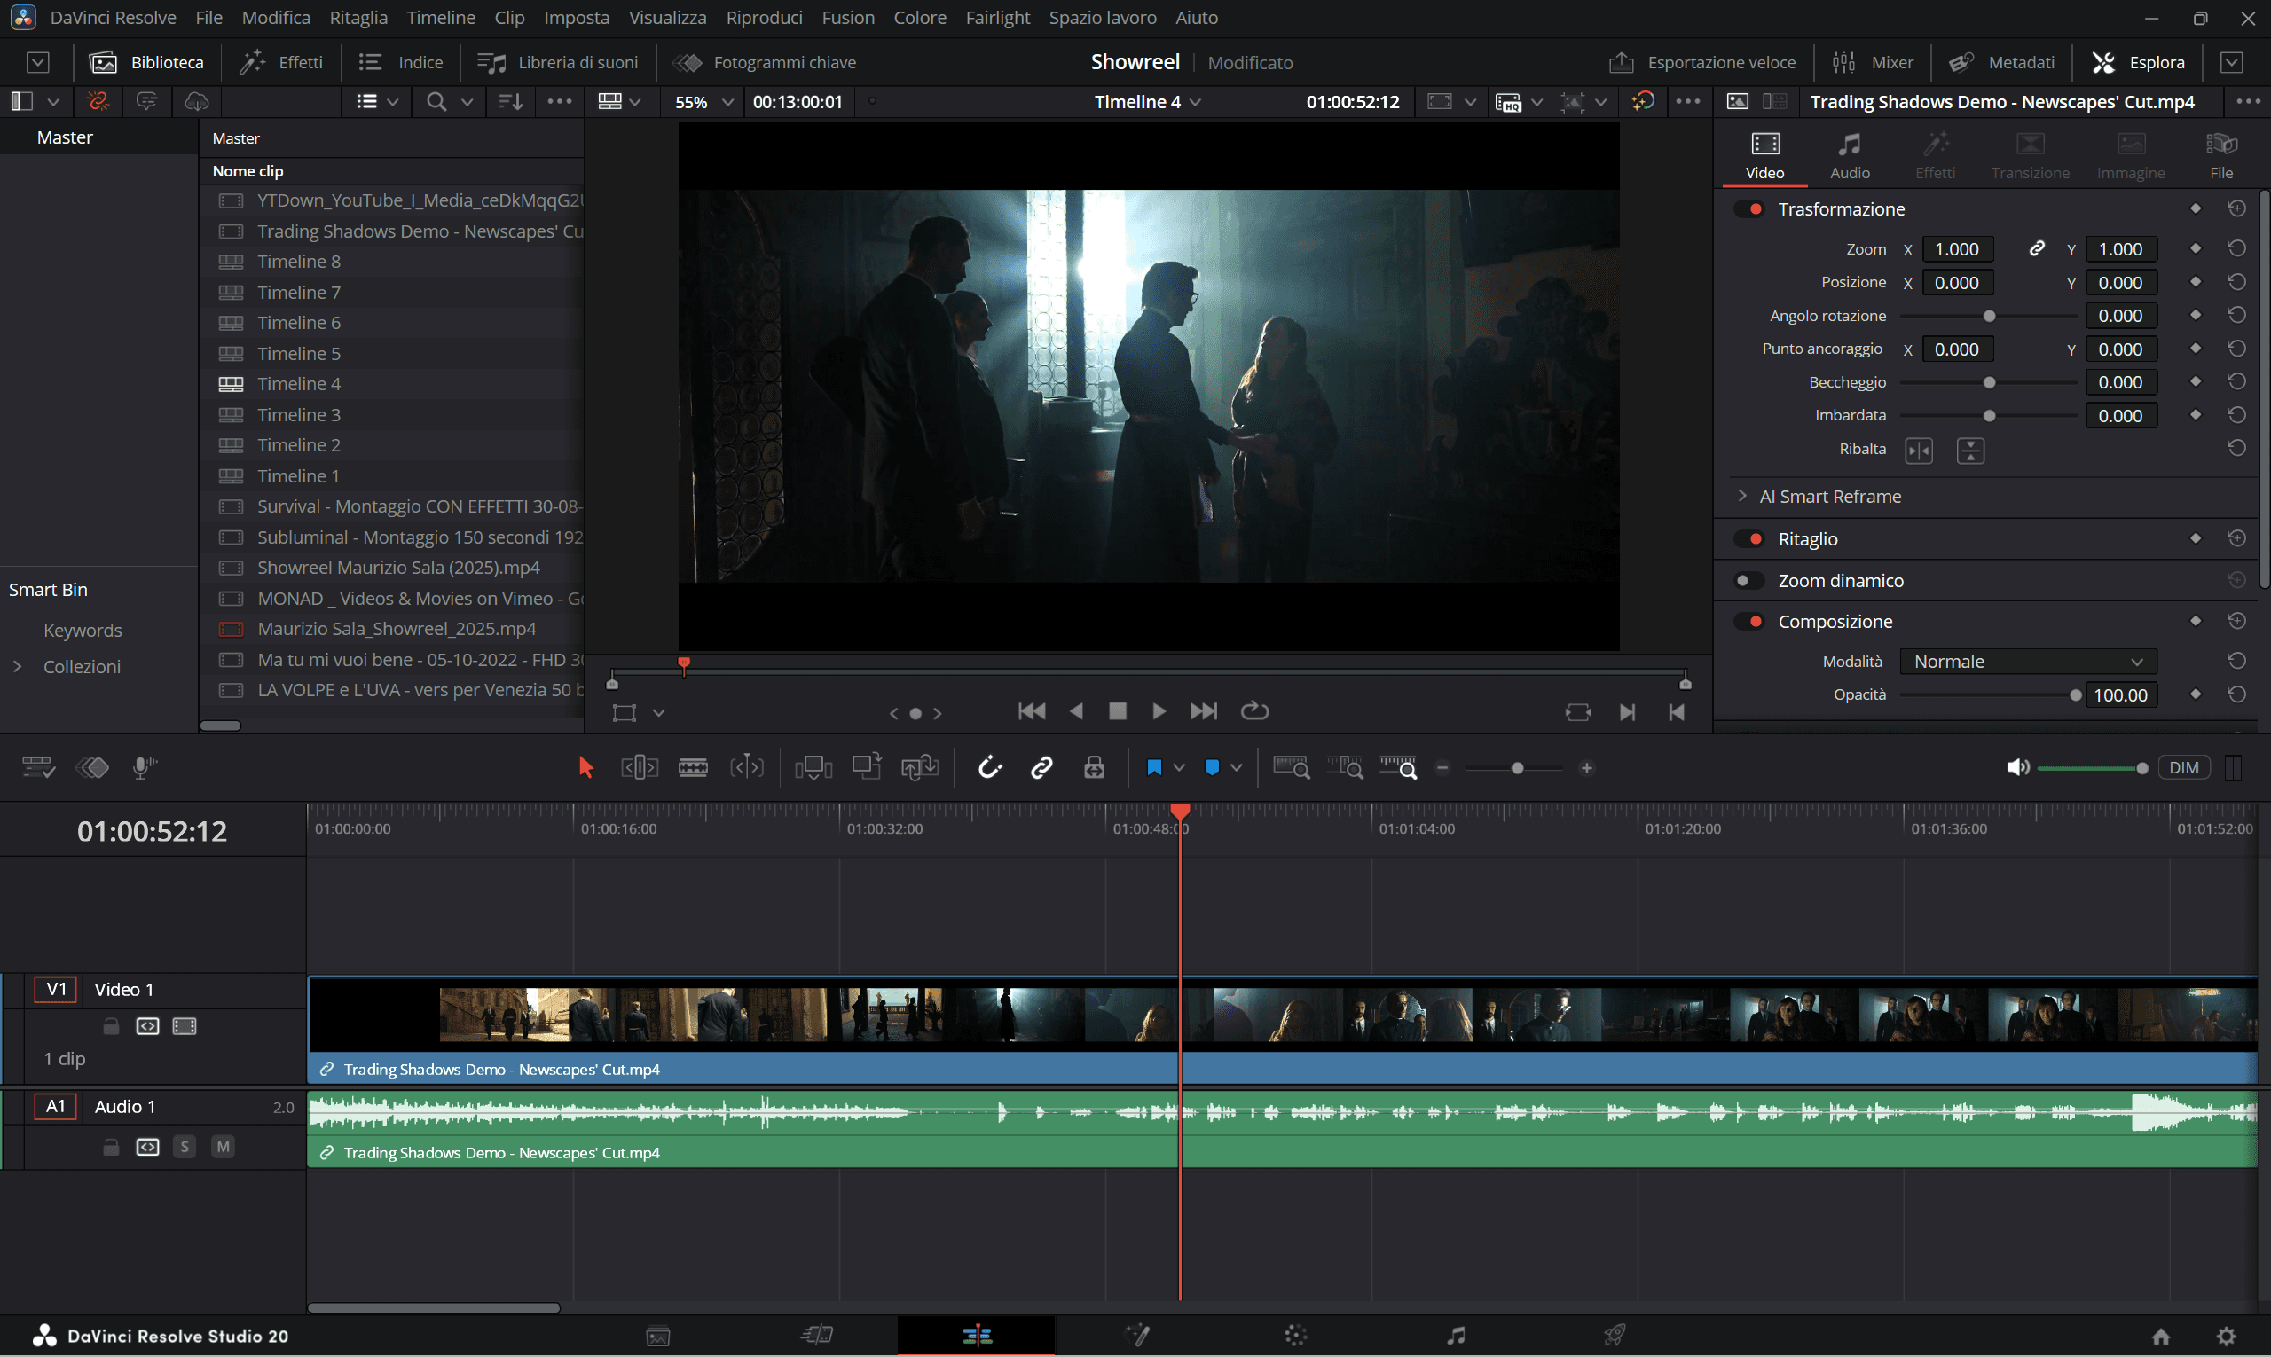Viewport: 2271px width, 1357px height.
Task: Switch to the Color page icon
Action: (1296, 1336)
